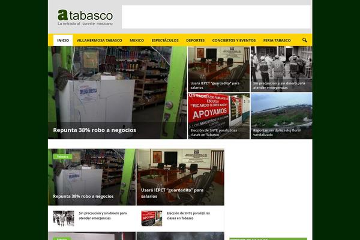
Task: Click the white banner ad area in header
Action: coord(216,17)
